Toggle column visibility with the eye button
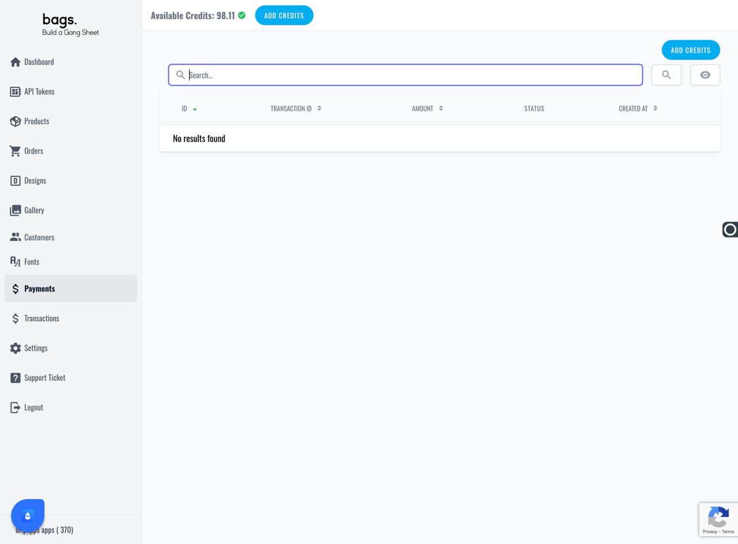 click(704, 75)
